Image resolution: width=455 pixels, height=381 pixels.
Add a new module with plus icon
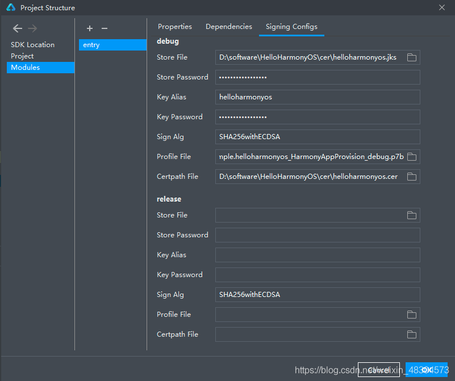[x=90, y=28]
